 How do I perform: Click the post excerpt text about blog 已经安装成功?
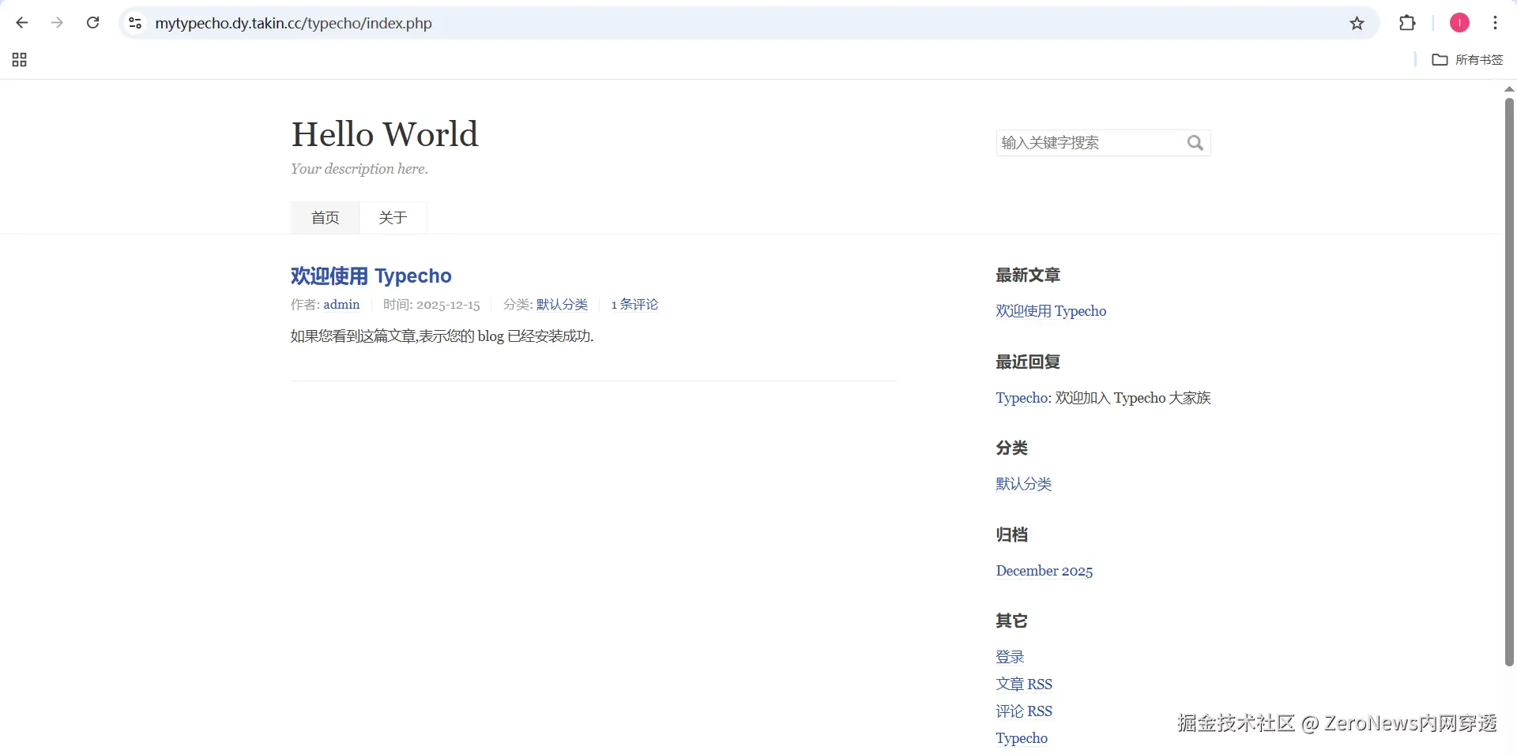pos(442,336)
